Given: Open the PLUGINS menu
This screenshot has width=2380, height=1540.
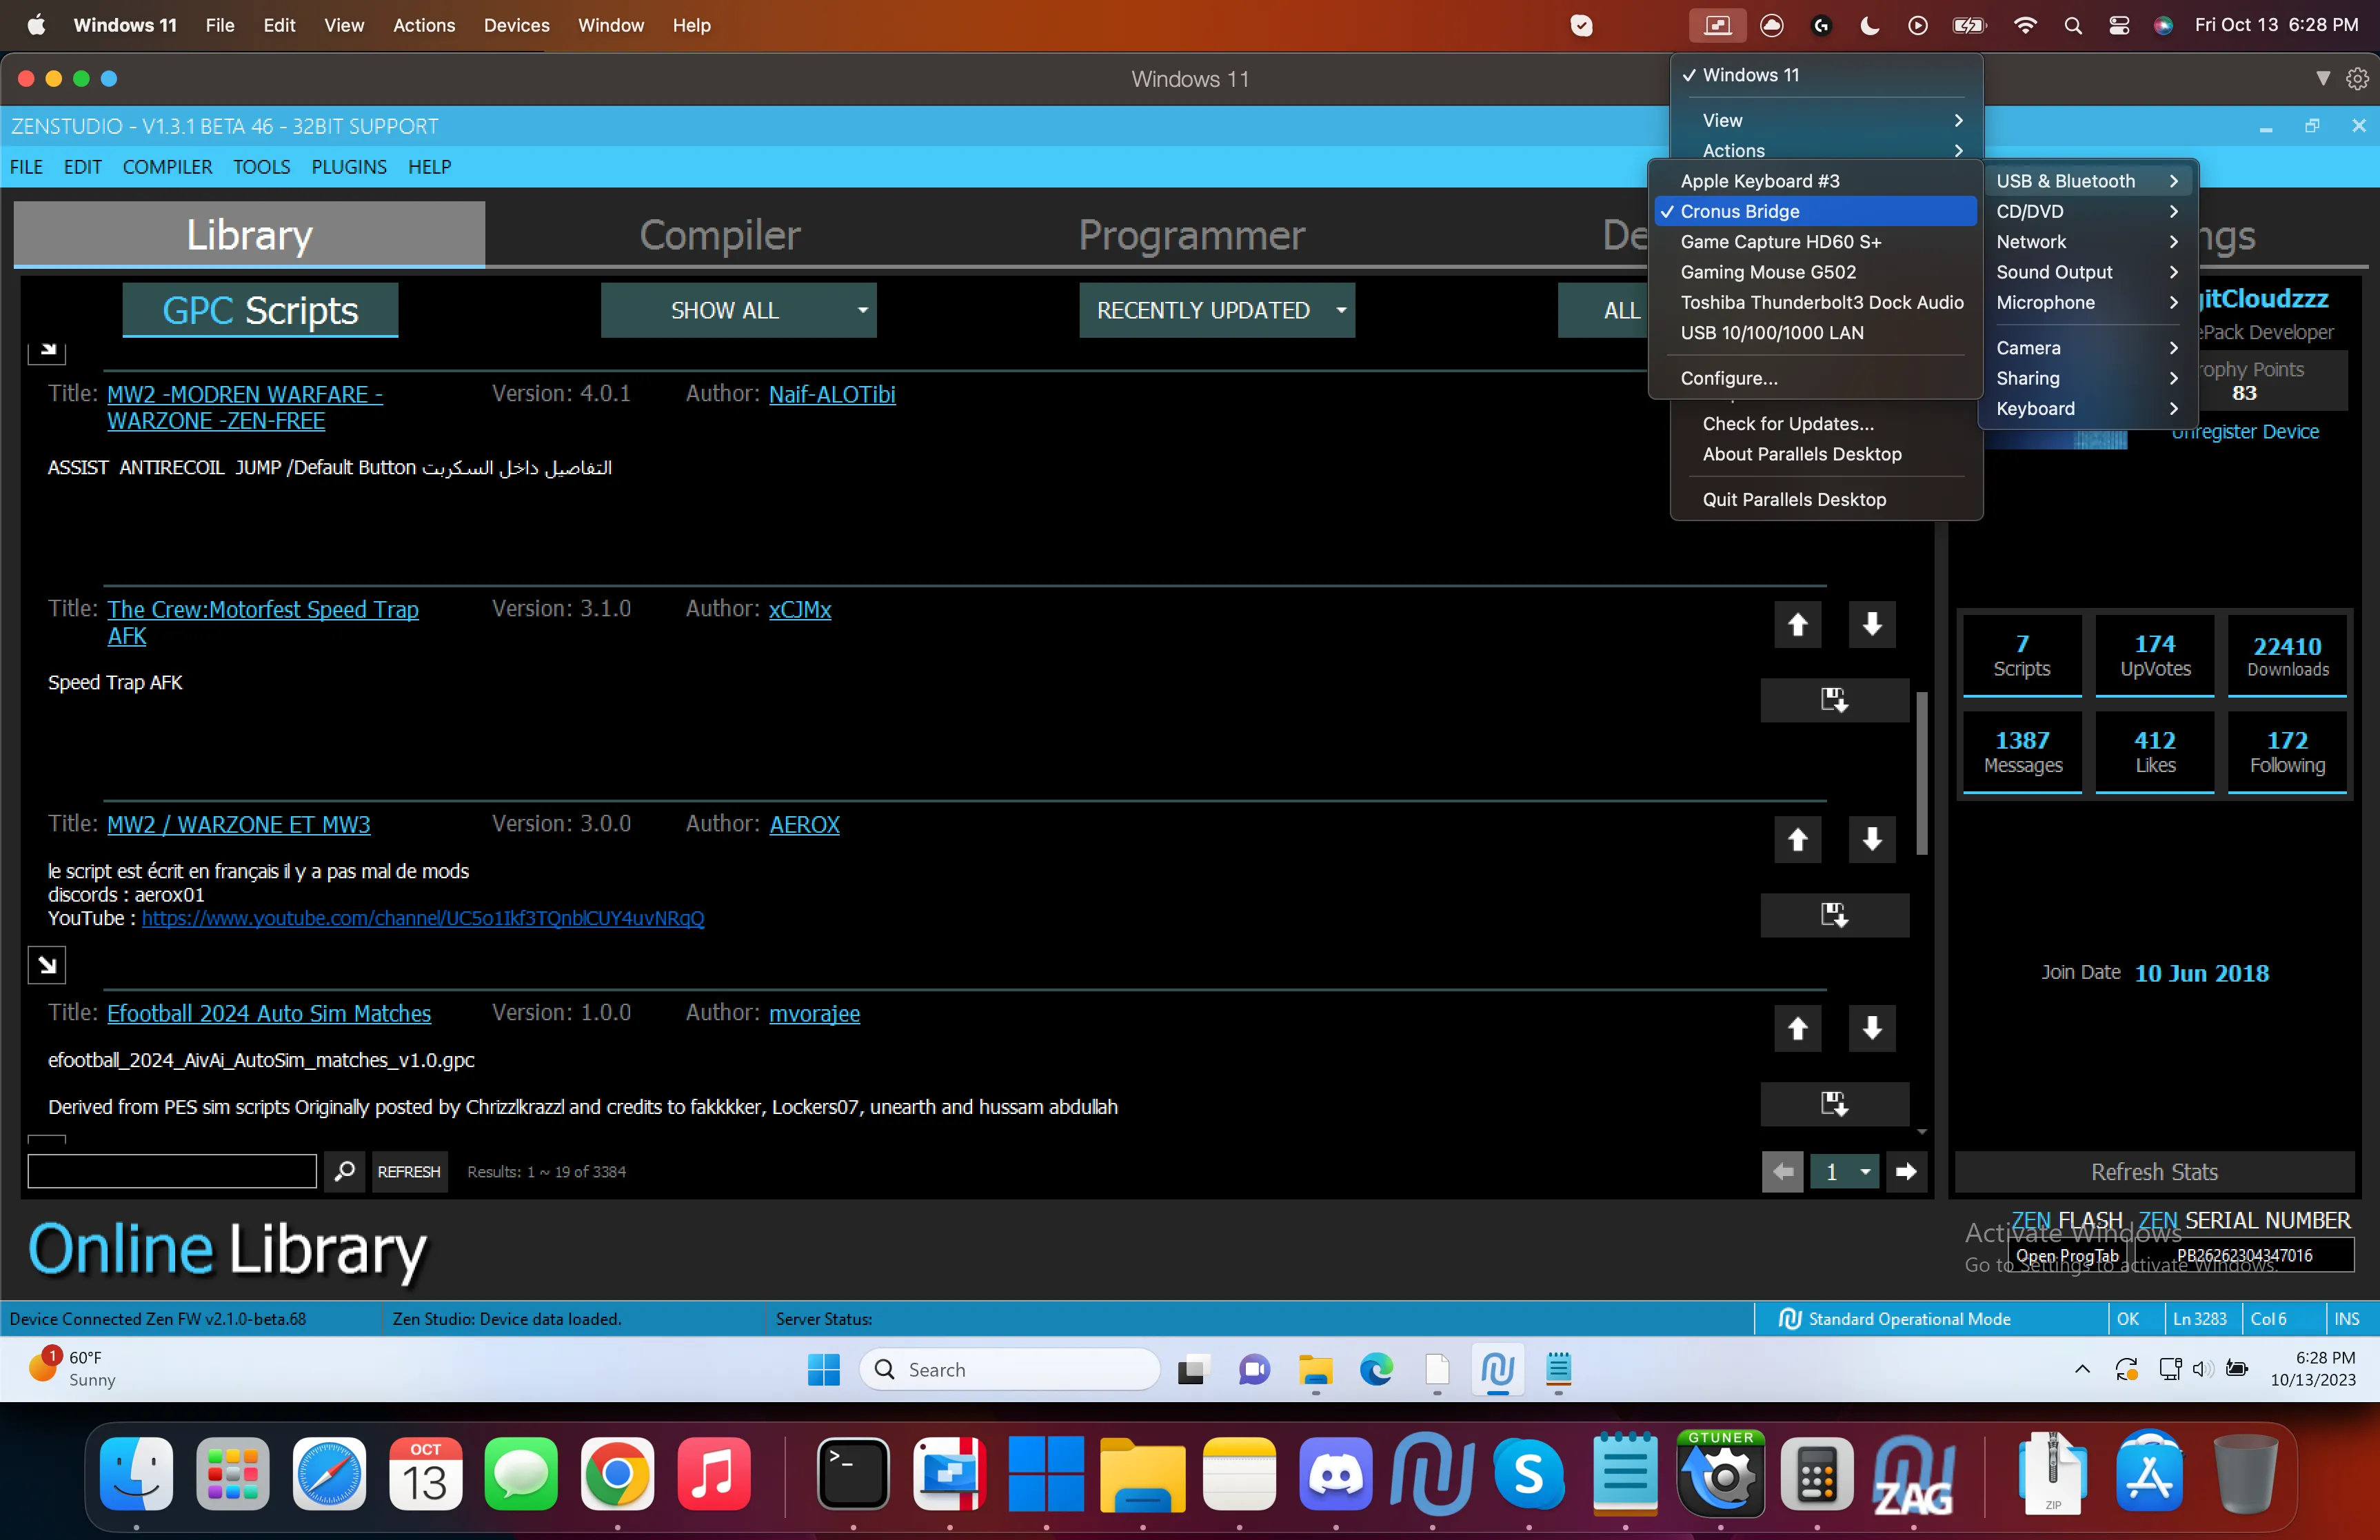Looking at the screenshot, I should pyautogui.click(x=348, y=167).
